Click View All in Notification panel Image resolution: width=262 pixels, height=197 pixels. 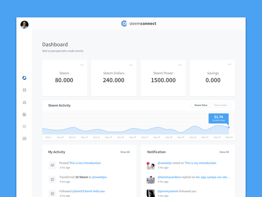coord(224,152)
